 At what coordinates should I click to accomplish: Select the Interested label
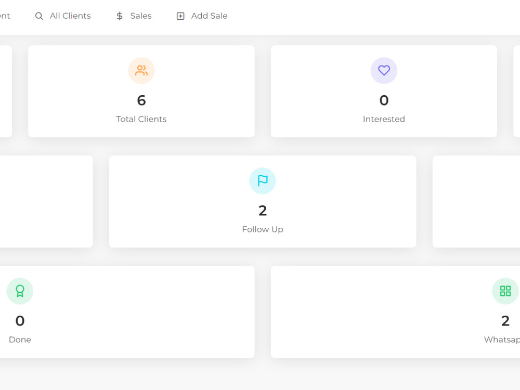coord(384,119)
